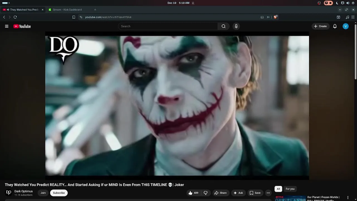Open the sidebar search panel icon
Image resolution: width=357 pixels, height=201 pixels.
click(338, 17)
